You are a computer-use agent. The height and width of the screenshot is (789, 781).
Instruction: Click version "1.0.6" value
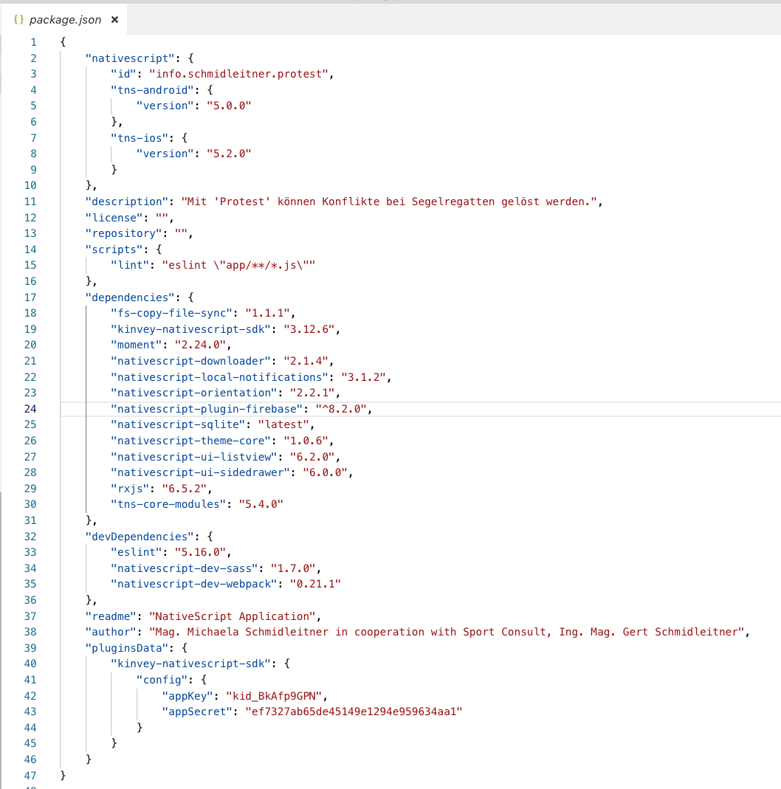[306, 441]
